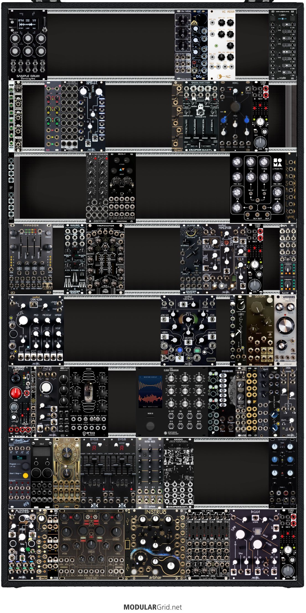This screenshot has height=613, width=306.
Task: Select the red and yellow 321 module
Action: pyautogui.click(x=53, y=116)
